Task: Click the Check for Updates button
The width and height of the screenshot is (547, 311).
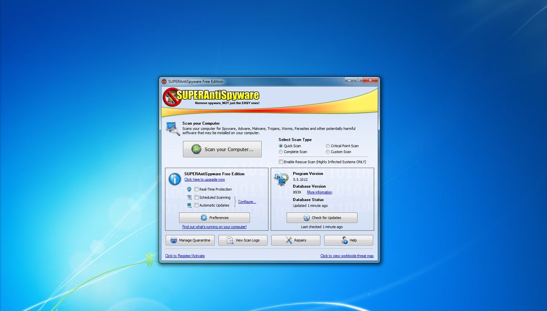Action: point(322,218)
